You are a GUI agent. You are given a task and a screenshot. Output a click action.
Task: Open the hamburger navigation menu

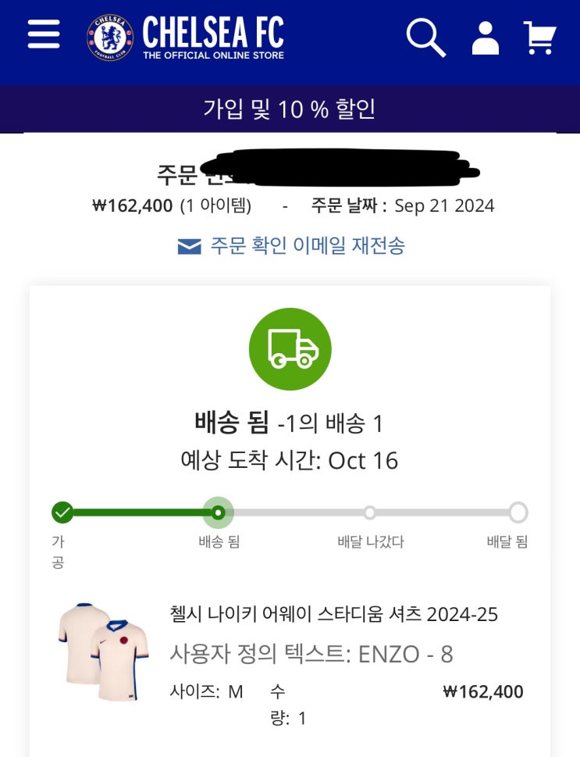tap(44, 35)
